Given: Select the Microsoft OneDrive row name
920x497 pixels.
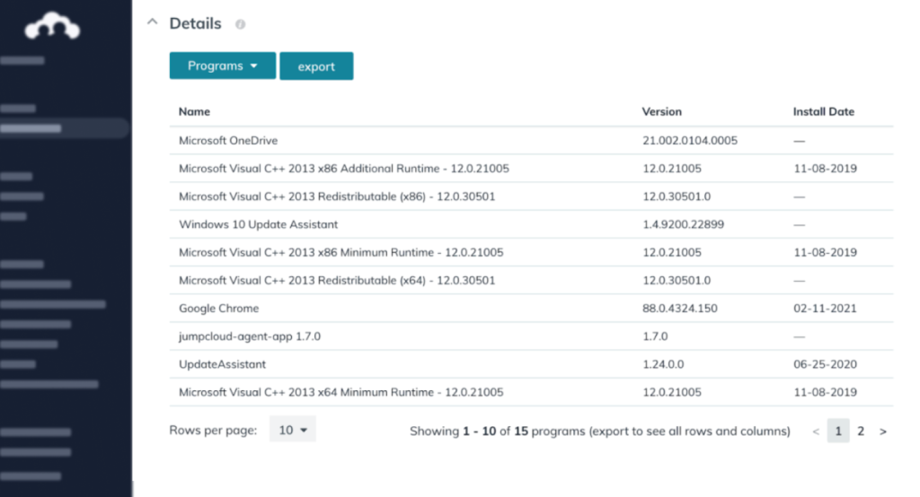Looking at the screenshot, I should coord(228,141).
